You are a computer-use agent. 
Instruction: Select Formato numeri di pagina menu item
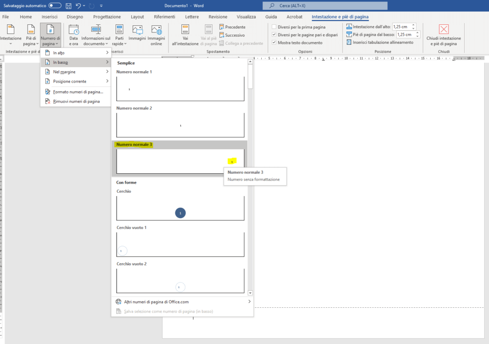tap(78, 92)
